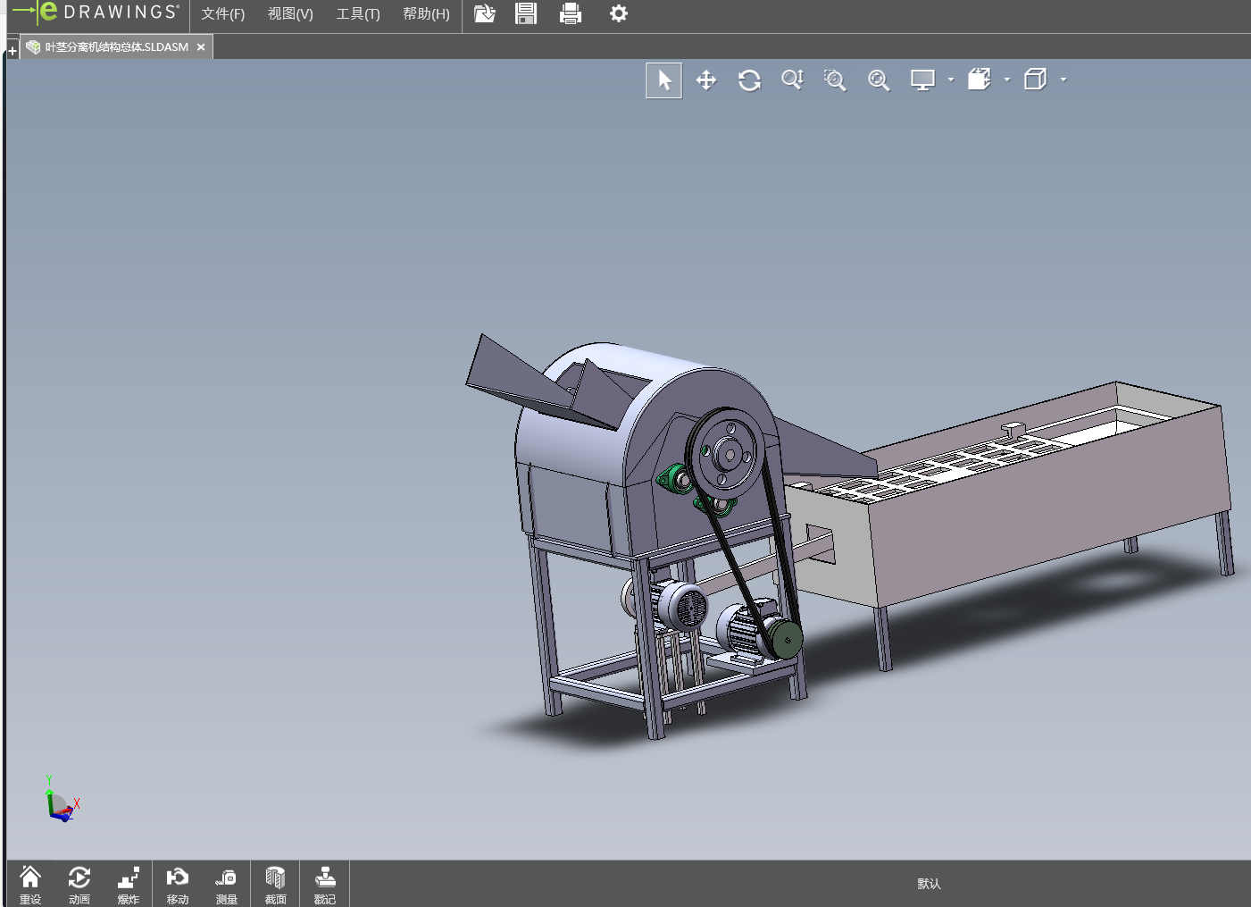This screenshot has height=907, width=1251.
Task: Open the 文件(F) menu
Action: pos(222,14)
